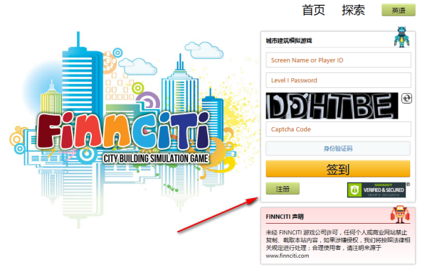Click the City Building Simulation Game banner
This screenshot has width=427, height=272.
coord(156,158)
